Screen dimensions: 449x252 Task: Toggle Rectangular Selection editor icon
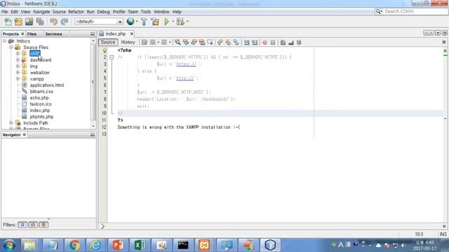coord(210,42)
